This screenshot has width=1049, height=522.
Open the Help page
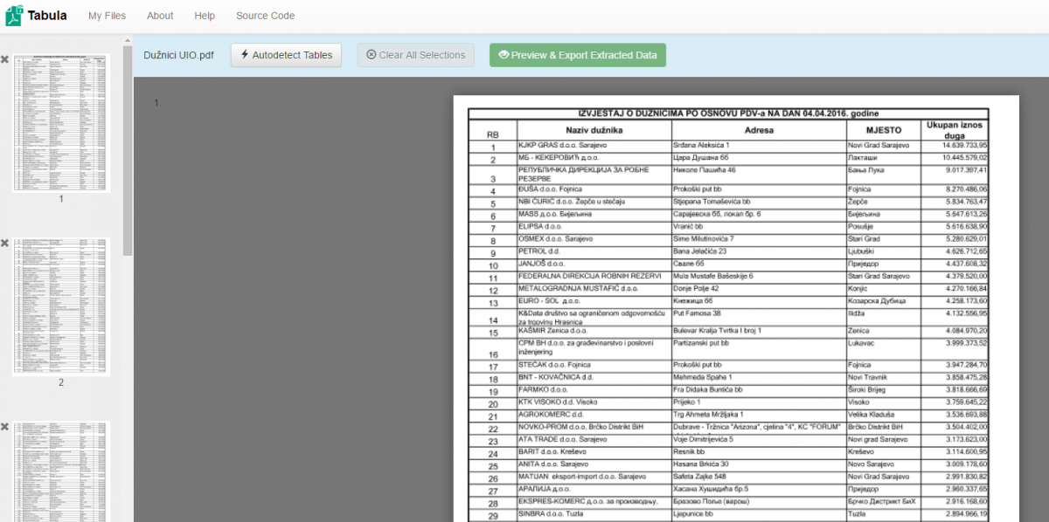(205, 16)
